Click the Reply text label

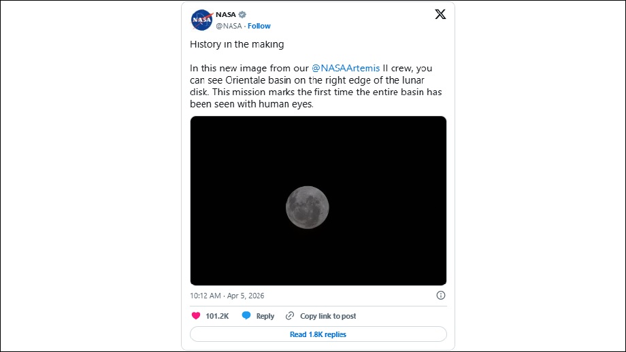[265, 316]
